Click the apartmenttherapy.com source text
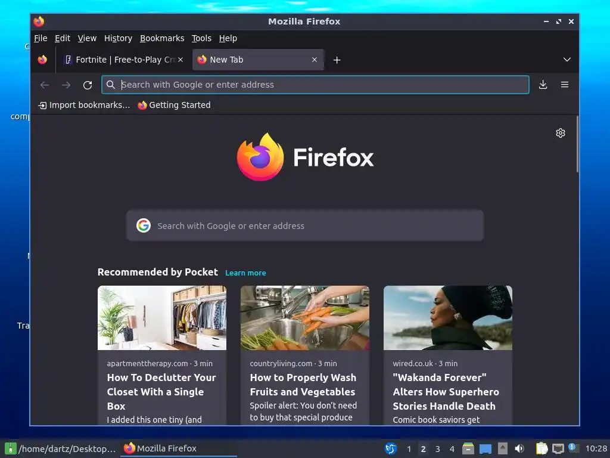The width and height of the screenshot is (610, 458). (148, 363)
